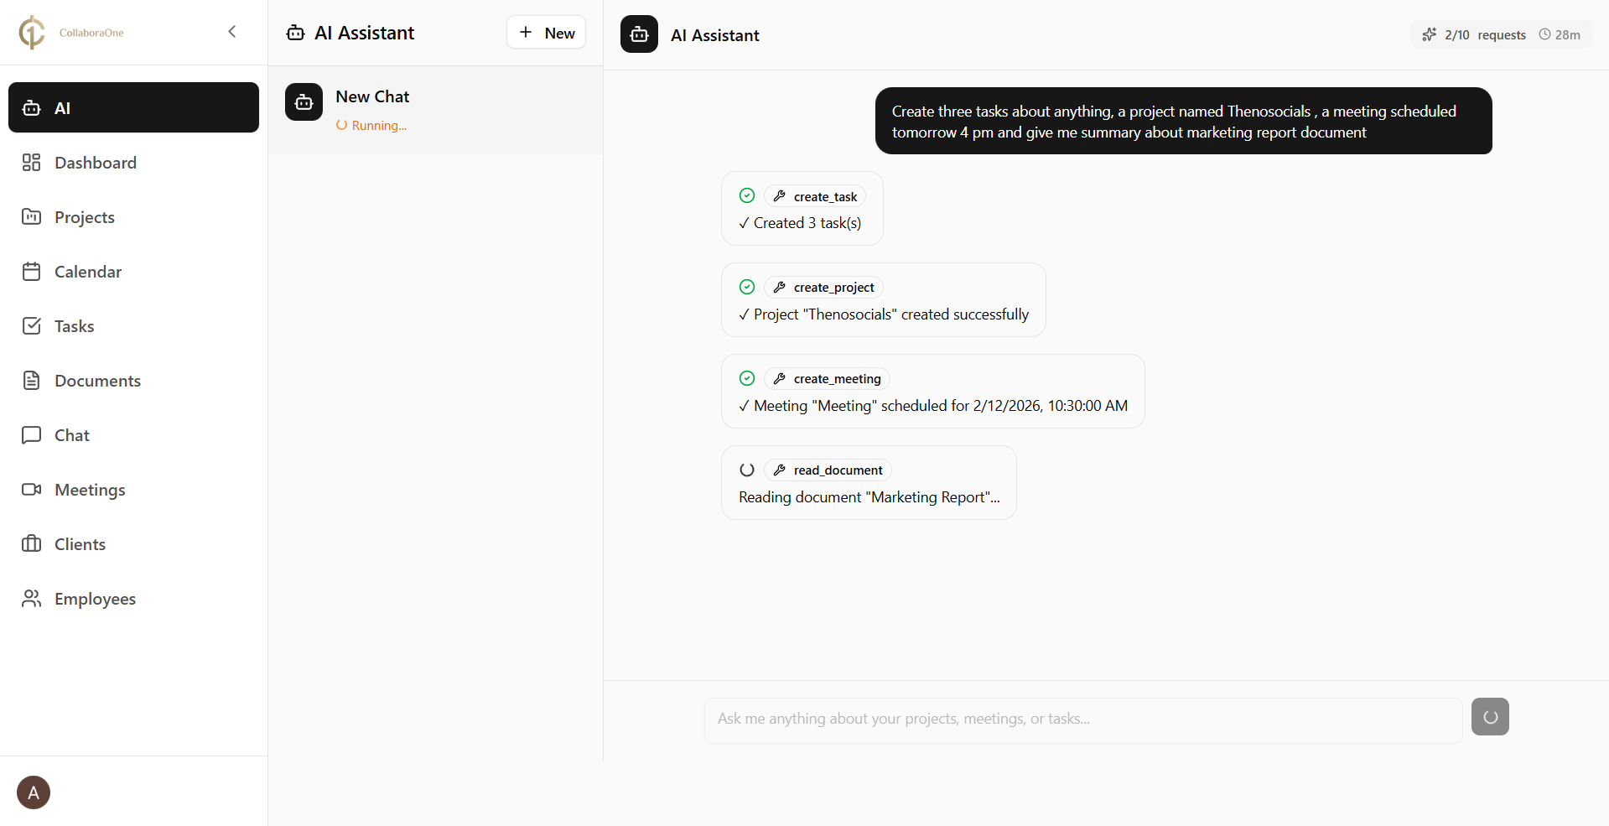
Task: Collapse the sidebar with the chevron
Action: point(232,31)
